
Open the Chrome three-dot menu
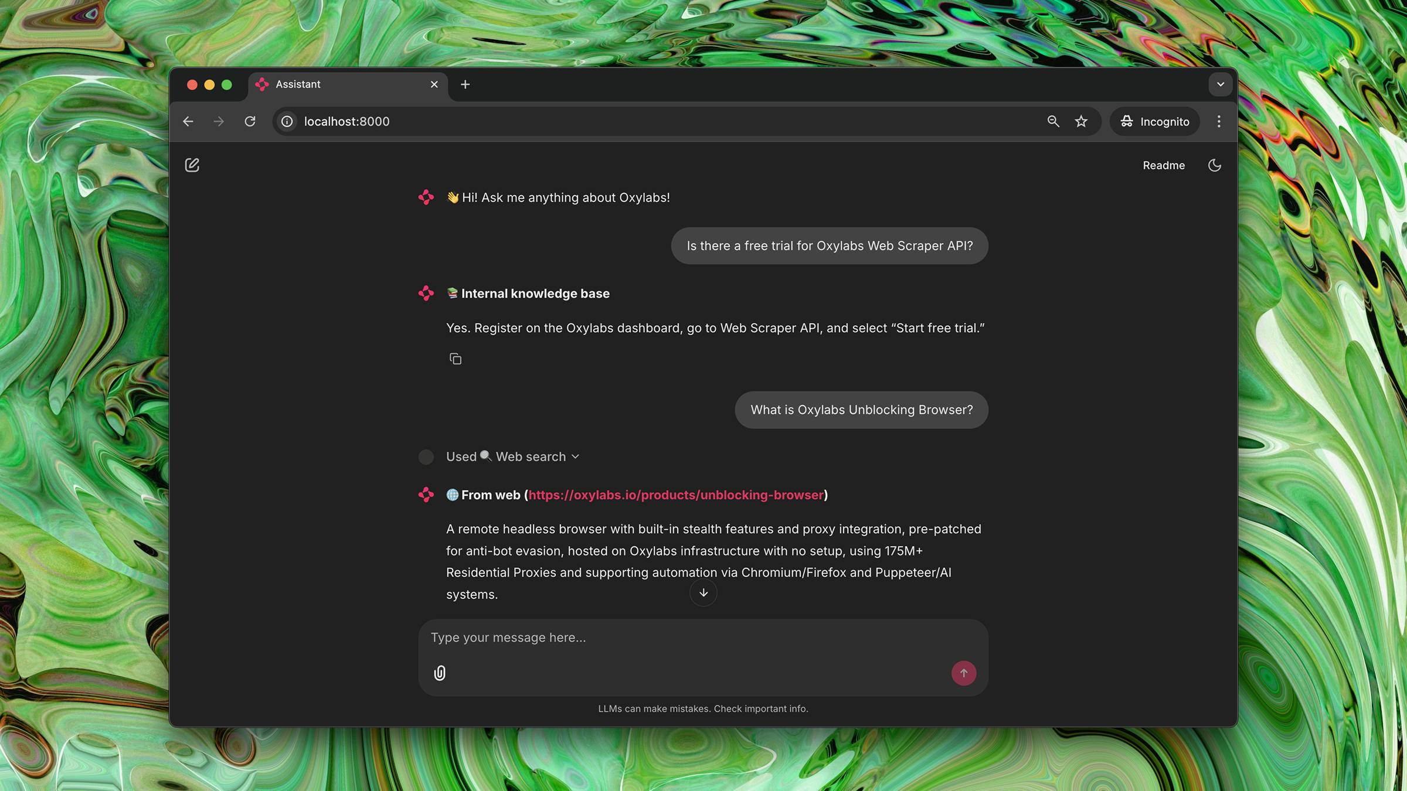click(x=1219, y=121)
